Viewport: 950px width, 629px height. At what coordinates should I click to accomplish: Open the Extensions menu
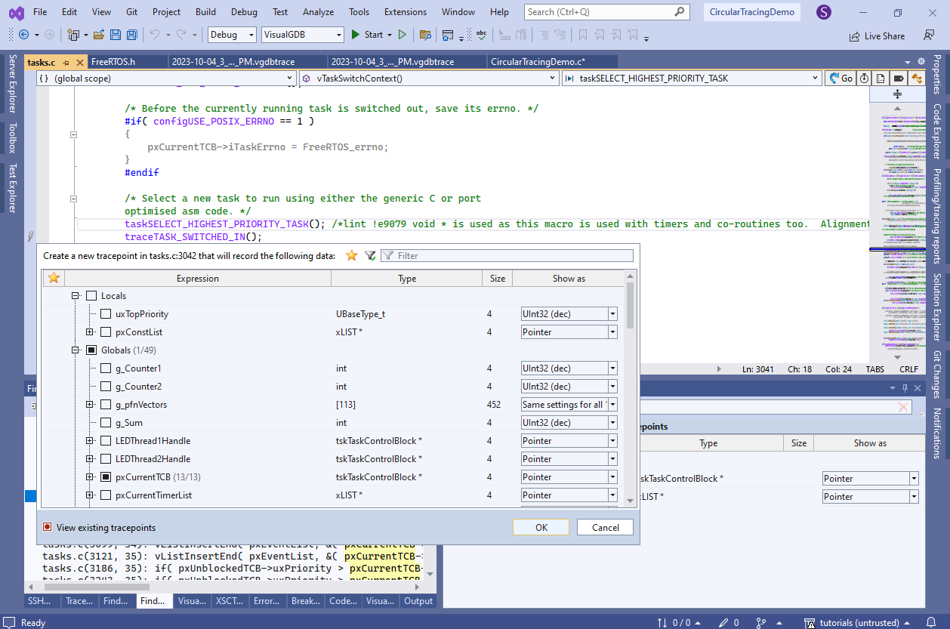tap(406, 12)
